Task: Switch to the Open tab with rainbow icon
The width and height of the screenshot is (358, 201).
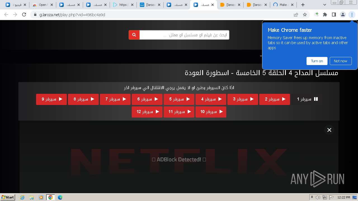Action: coord(43,5)
